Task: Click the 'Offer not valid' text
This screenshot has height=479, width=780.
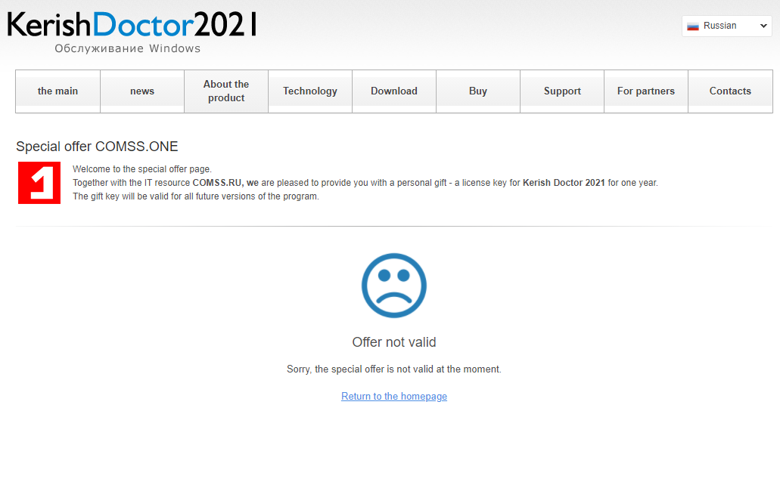Action: [x=394, y=342]
